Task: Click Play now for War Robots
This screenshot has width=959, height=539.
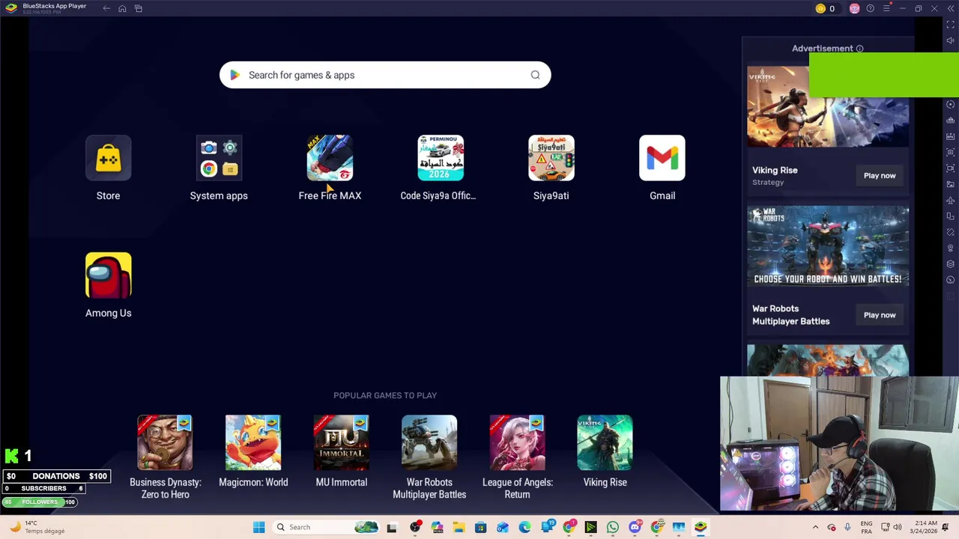Action: pos(880,315)
